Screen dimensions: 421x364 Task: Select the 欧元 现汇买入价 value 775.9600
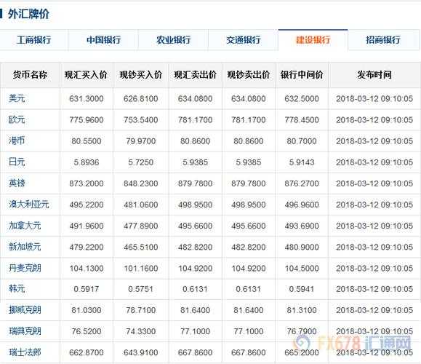(x=87, y=120)
